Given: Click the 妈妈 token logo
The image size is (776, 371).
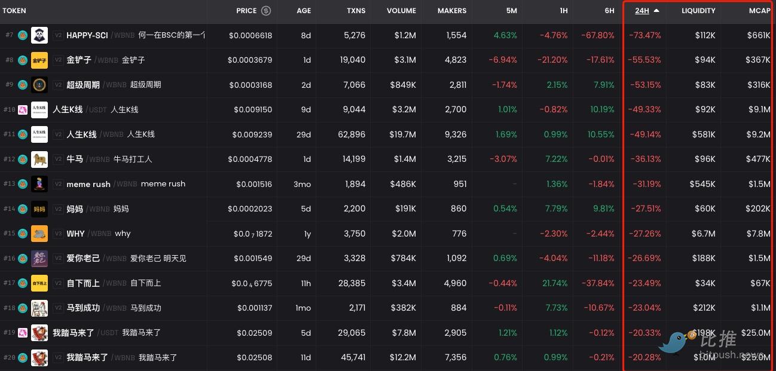Looking at the screenshot, I should [39, 209].
